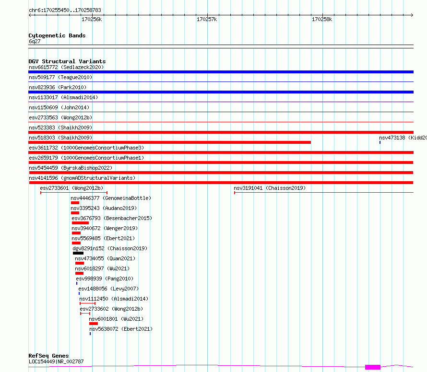Click esv3676793 (Besenbacher2015) label
The width and height of the screenshot is (427, 372).
(112, 218)
